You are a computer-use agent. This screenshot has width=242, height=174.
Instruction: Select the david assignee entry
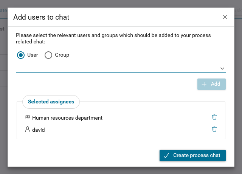tap(39, 130)
